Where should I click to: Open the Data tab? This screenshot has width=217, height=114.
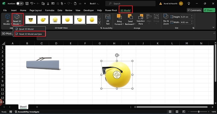pos(60,10)
